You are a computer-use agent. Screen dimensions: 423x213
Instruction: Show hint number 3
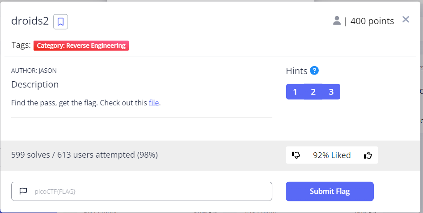pos(331,92)
